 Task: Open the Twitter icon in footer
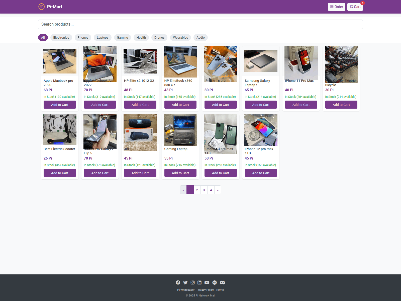tap(185, 282)
